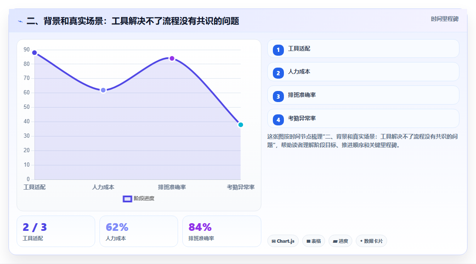Click the 人力成本 x-axis label
476x264 pixels.
[103, 187]
